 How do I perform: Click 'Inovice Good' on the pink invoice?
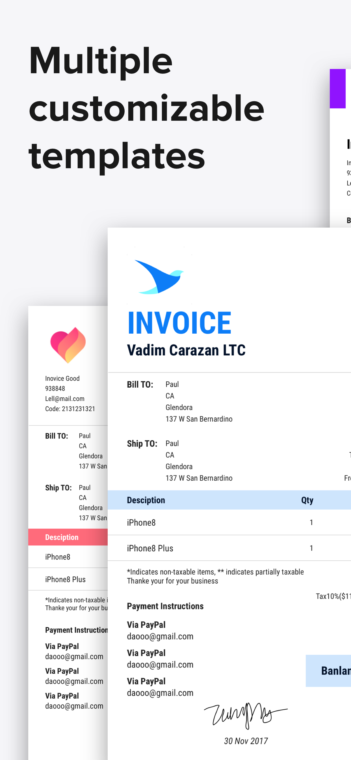pyautogui.click(x=62, y=378)
